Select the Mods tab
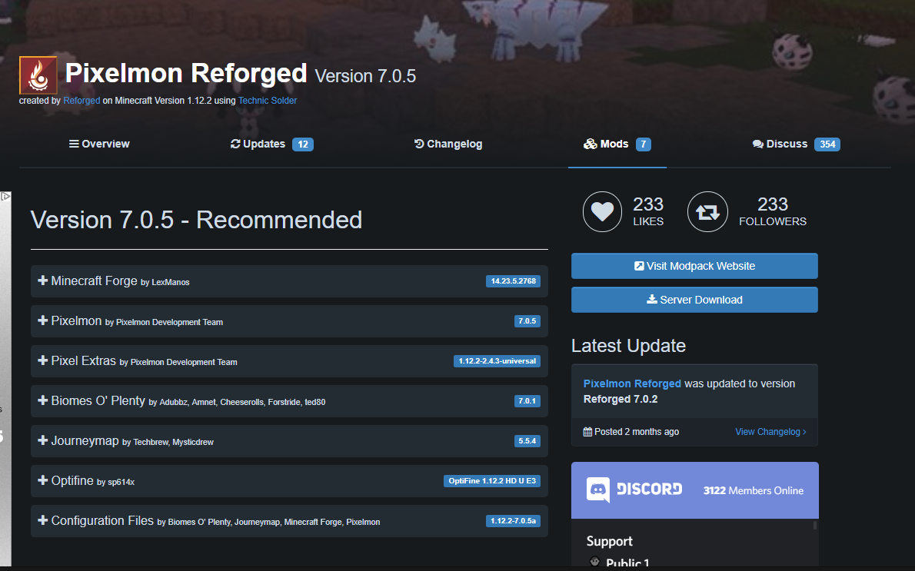Viewport: 915px width, 571px height. [x=617, y=144]
